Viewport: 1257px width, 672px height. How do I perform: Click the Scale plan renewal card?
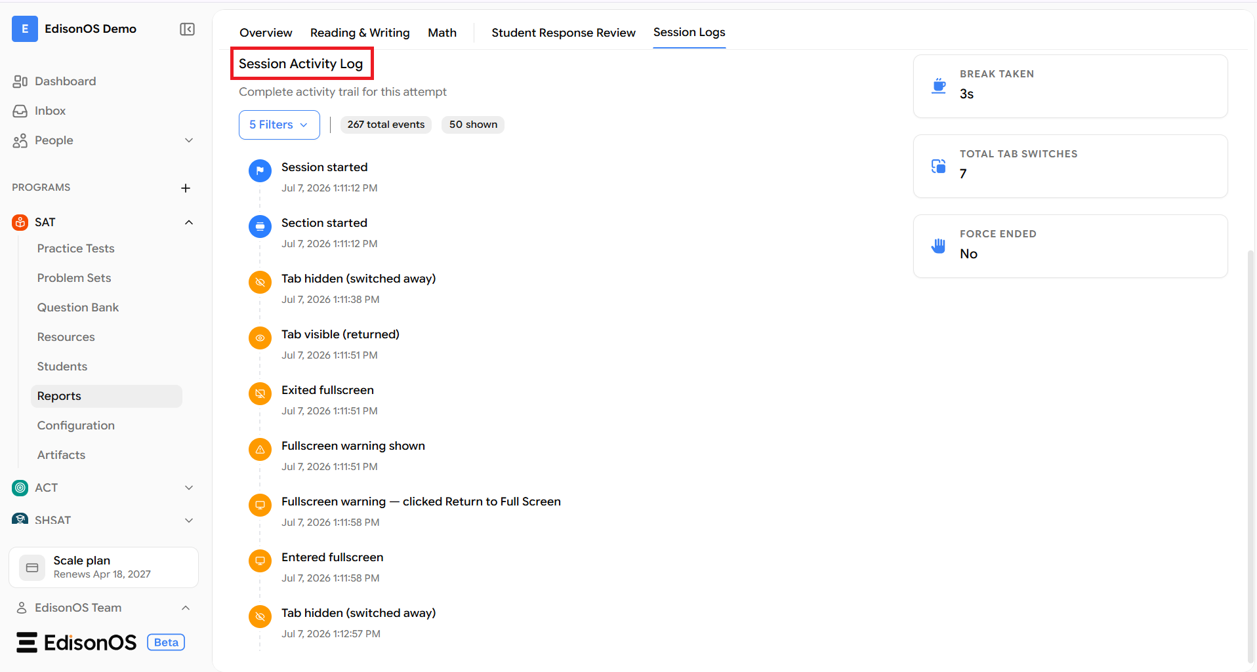pos(104,568)
